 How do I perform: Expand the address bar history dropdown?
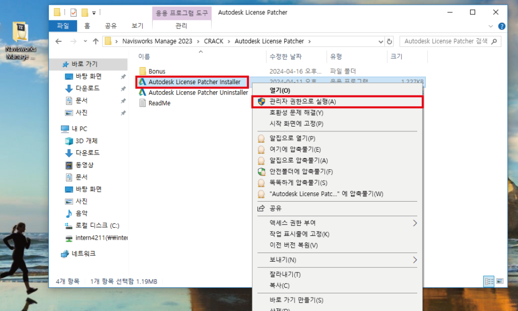point(381,41)
